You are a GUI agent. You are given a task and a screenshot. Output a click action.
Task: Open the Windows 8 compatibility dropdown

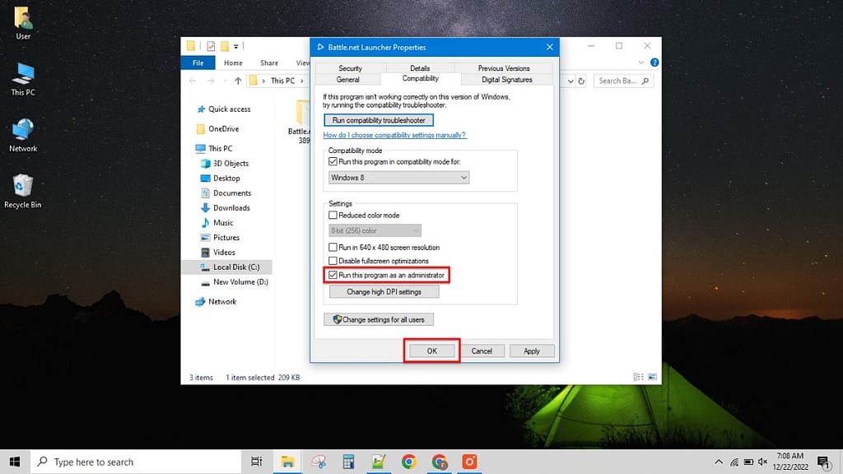[398, 178]
